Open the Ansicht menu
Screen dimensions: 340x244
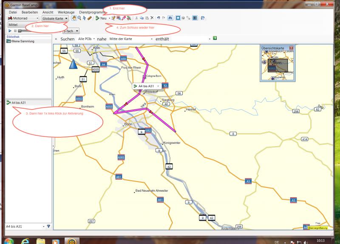(48, 12)
